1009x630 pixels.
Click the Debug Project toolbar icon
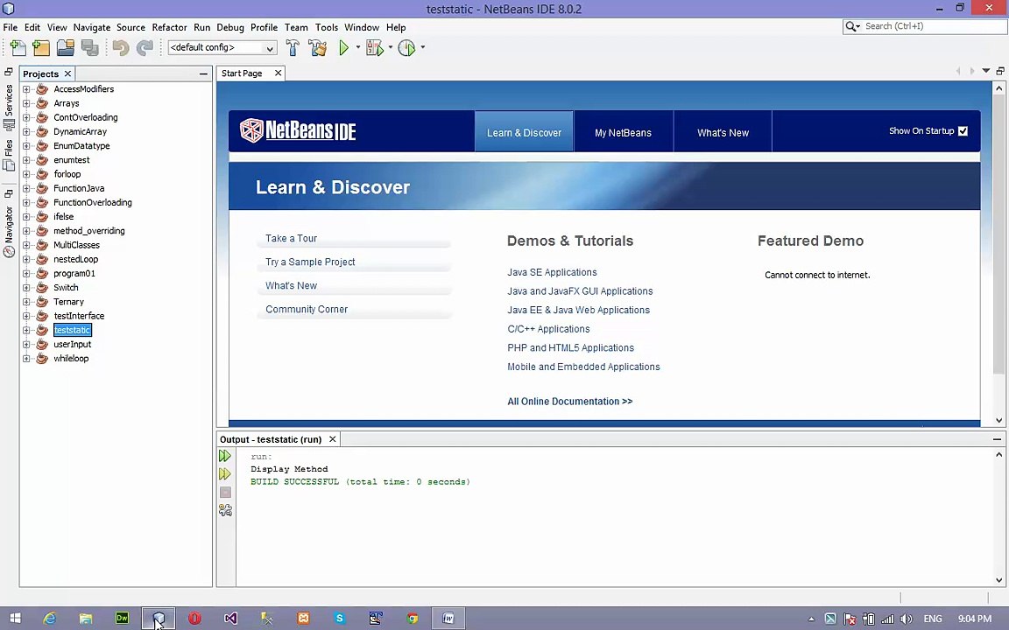375,47
